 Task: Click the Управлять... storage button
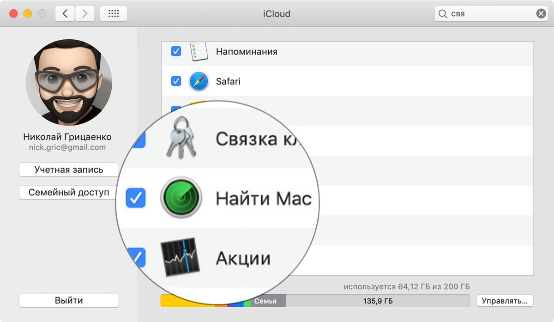point(505,301)
